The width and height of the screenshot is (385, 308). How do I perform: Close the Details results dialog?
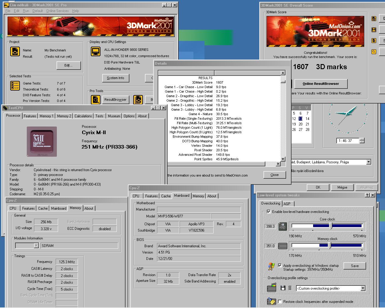274,175
